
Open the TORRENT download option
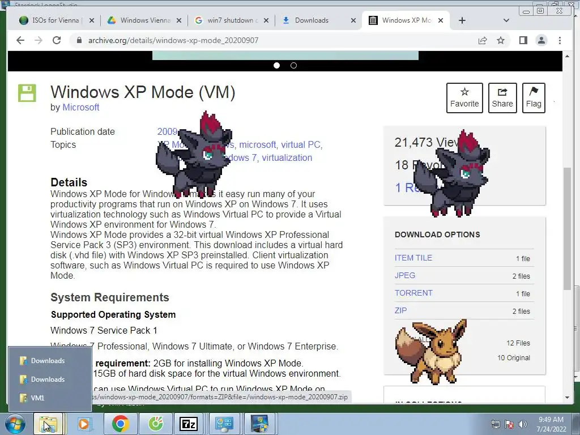tap(413, 293)
